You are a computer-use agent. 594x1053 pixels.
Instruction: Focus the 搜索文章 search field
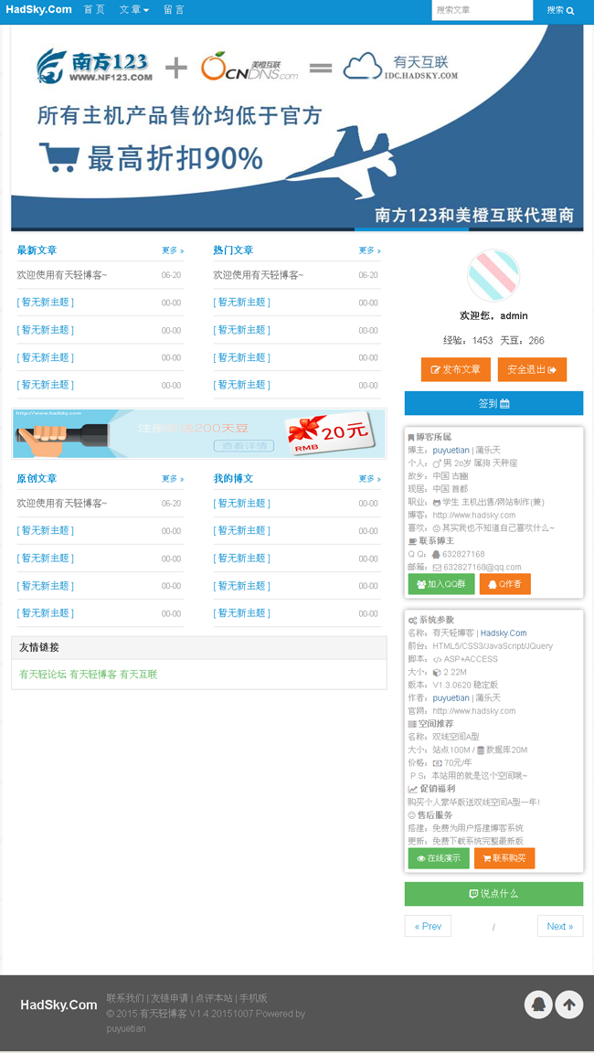click(x=482, y=10)
